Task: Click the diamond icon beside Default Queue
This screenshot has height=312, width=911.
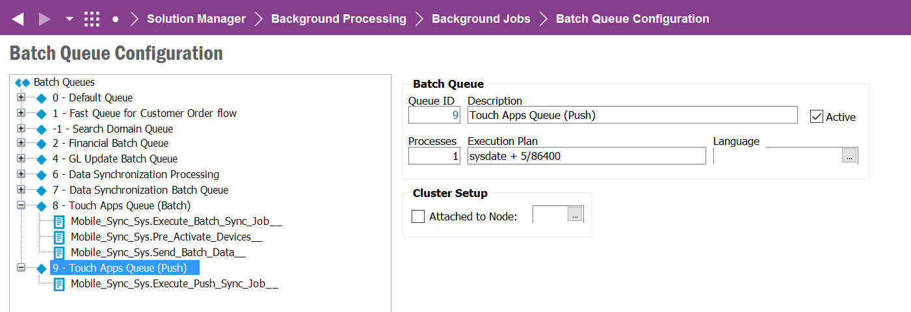Action: coord(42,98)
